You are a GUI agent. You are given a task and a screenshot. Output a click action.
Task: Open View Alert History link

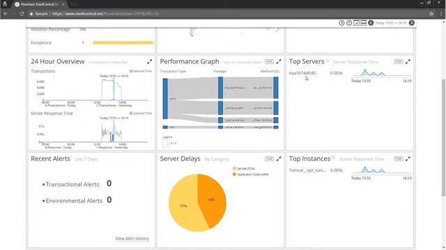coord(132,239)
